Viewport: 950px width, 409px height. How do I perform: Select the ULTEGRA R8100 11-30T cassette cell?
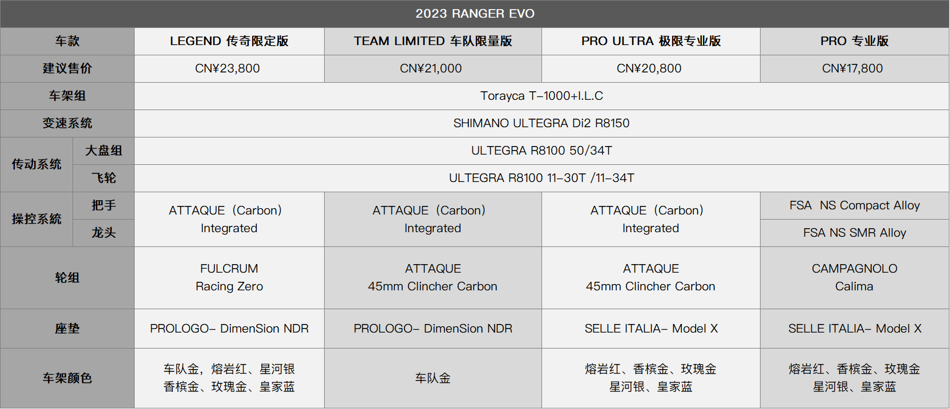tap(542, 178)
